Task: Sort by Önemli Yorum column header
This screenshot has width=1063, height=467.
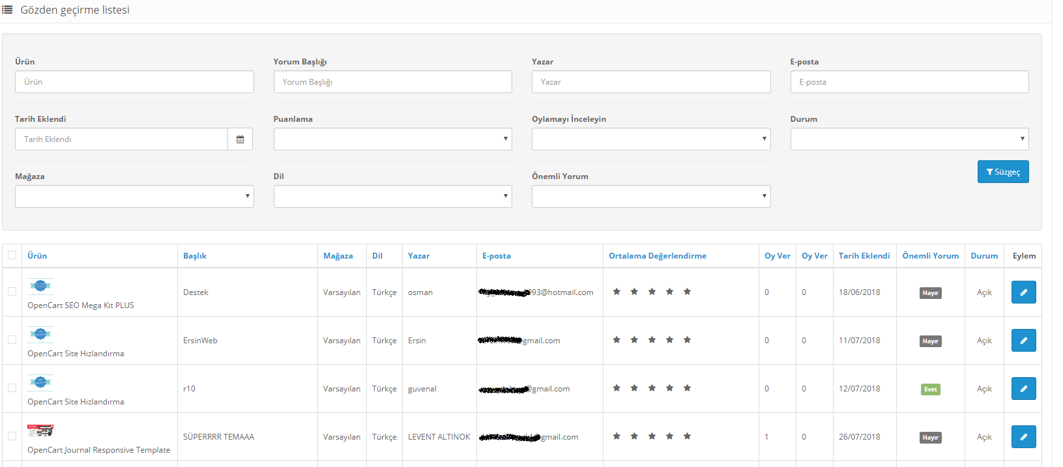Action: tap(931, 256)
